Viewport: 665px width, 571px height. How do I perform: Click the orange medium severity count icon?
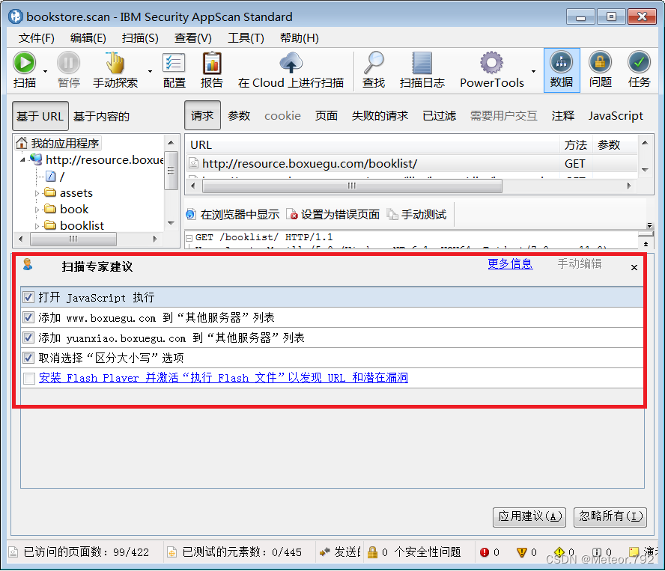tap(522, 552)
